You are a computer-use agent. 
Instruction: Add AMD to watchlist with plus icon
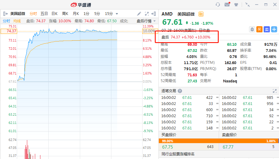tap(274, 29)
